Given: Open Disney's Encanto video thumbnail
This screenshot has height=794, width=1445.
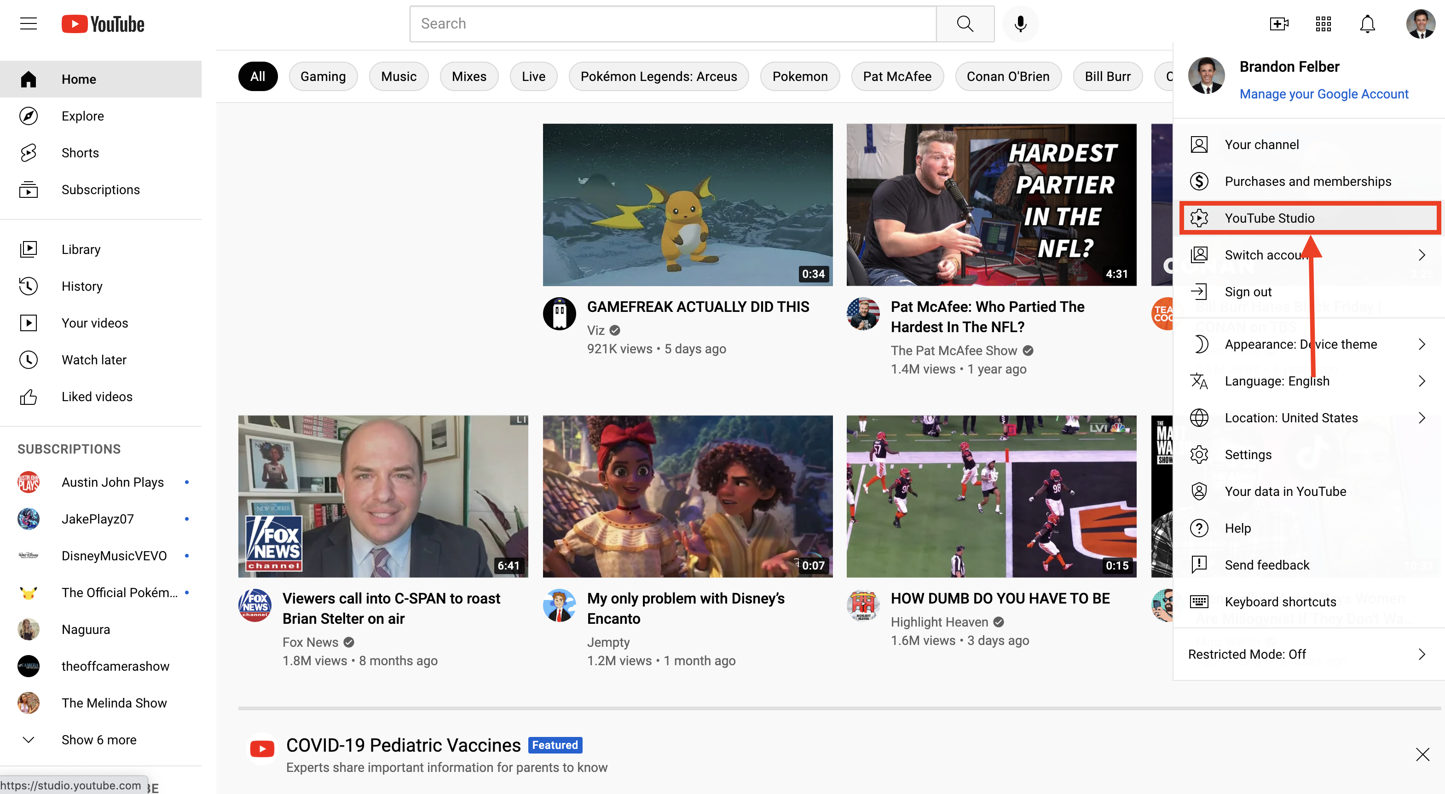Looking at the screenshot, I should click(688, 496).
